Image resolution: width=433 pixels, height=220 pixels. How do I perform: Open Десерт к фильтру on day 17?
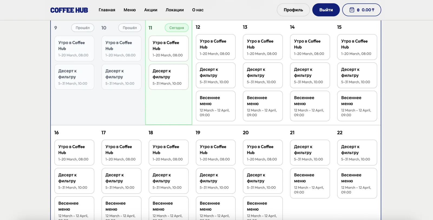(121, 181)
